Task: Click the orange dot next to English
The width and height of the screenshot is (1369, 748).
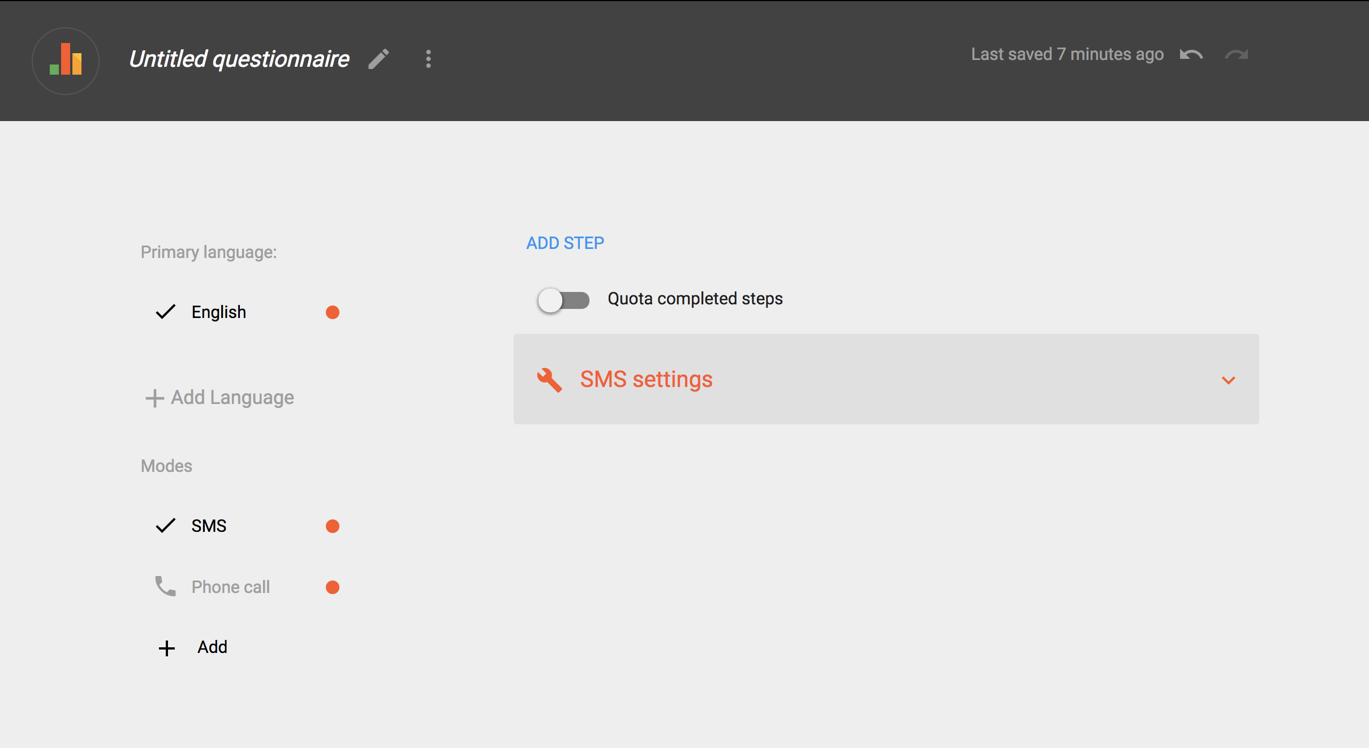Action: 333,312
